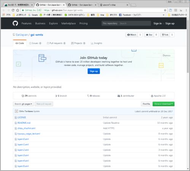
Task: Go to browser home icon
Action: (18, 10)
